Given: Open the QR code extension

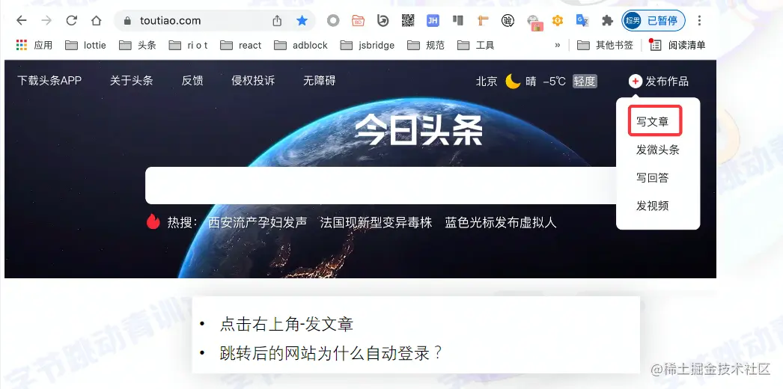Looking at the screenshot, I should pyautogui.click(x=408, y=20).
